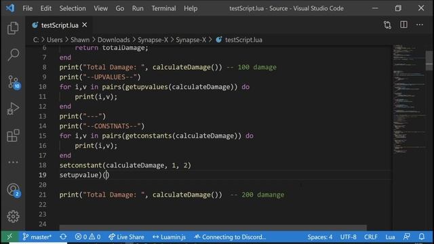Screen dimensions: 434x244
Task: Open changes compare icon in editor toolbar
Action: [x=387, y=25]
